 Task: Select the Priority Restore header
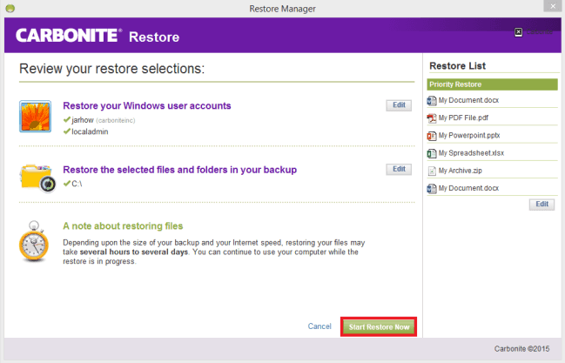(x=492, y=84)
